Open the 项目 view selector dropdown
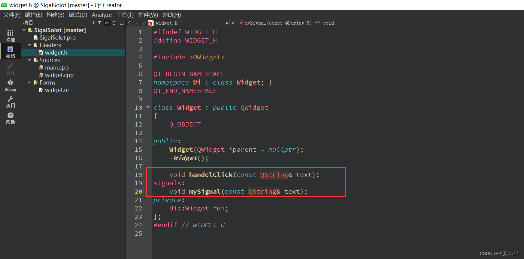The image size is (524, 259). coord(93,23)
